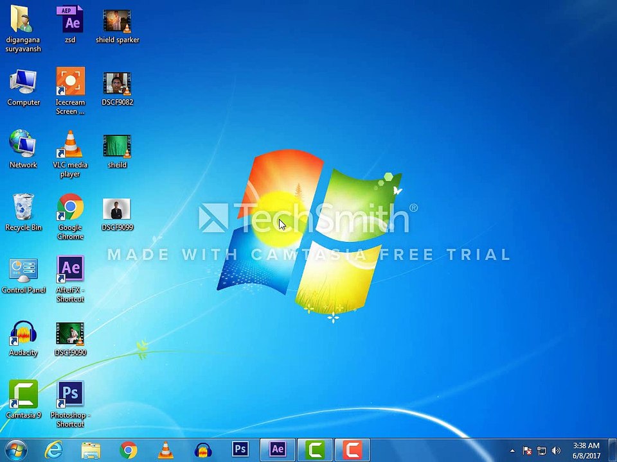This screenshot has width=617, height=462.
Task: Launch Audacity desktop shortcut
Action: pyautogui.click(x=23, y=339)
